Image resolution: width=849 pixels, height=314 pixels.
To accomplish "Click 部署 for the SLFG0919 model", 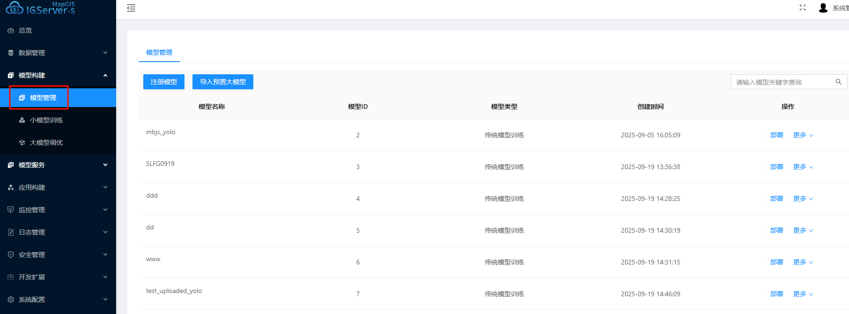I will coord(776,167).
